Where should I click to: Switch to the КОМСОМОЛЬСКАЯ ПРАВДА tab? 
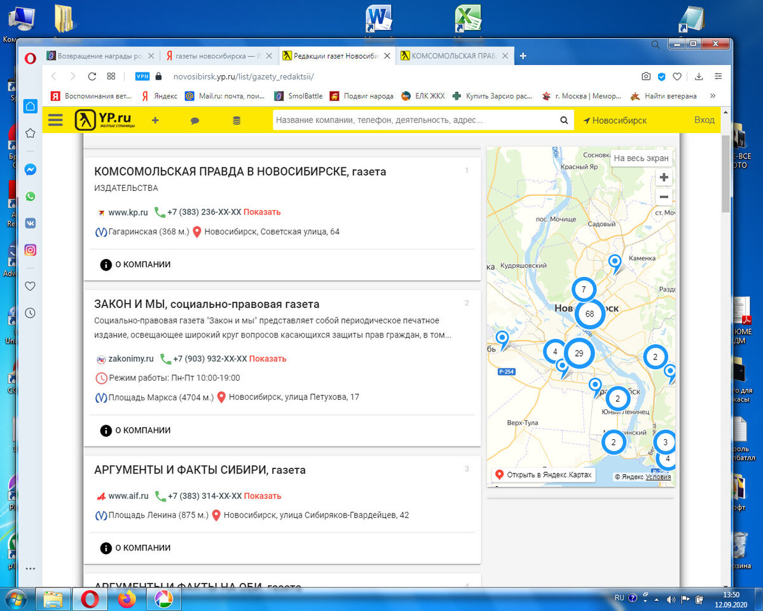454,56
